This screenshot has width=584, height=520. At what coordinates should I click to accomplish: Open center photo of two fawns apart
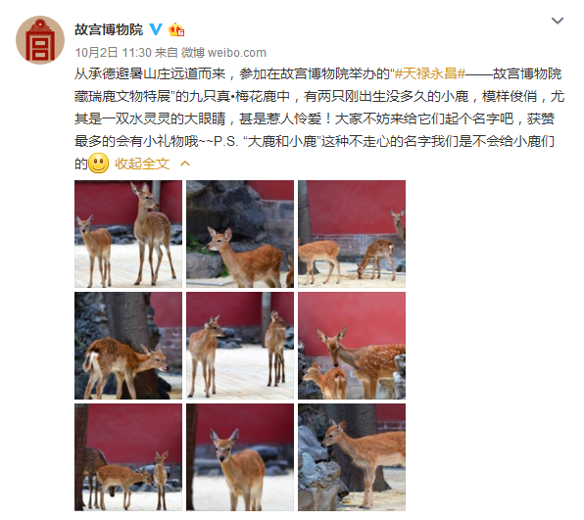coord(240,346)
